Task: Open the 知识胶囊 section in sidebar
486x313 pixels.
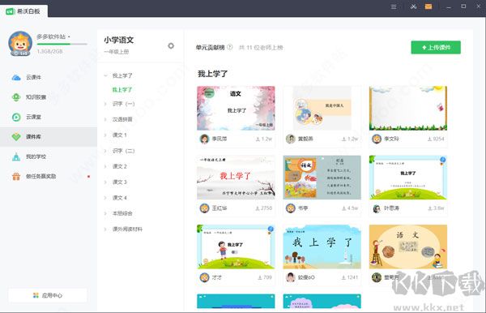Action: (29, 97)
